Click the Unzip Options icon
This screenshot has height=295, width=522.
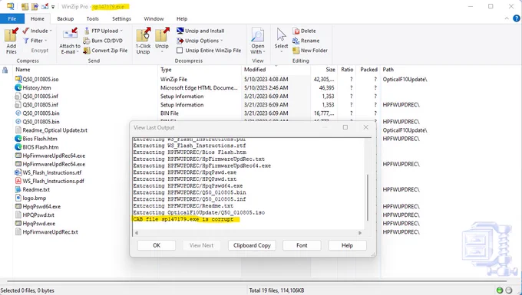180,41
